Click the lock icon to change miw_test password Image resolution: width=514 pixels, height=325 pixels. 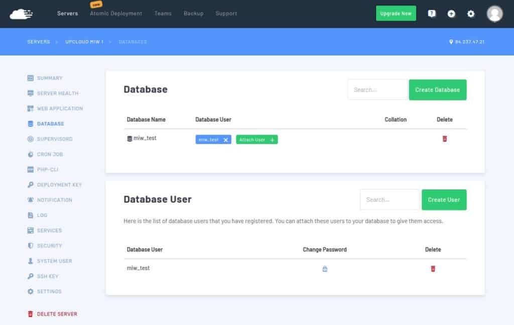pyautogui.click(x=325, y=269)
